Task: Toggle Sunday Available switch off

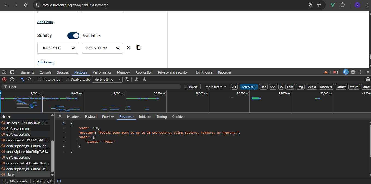Action: coord(73,36)
